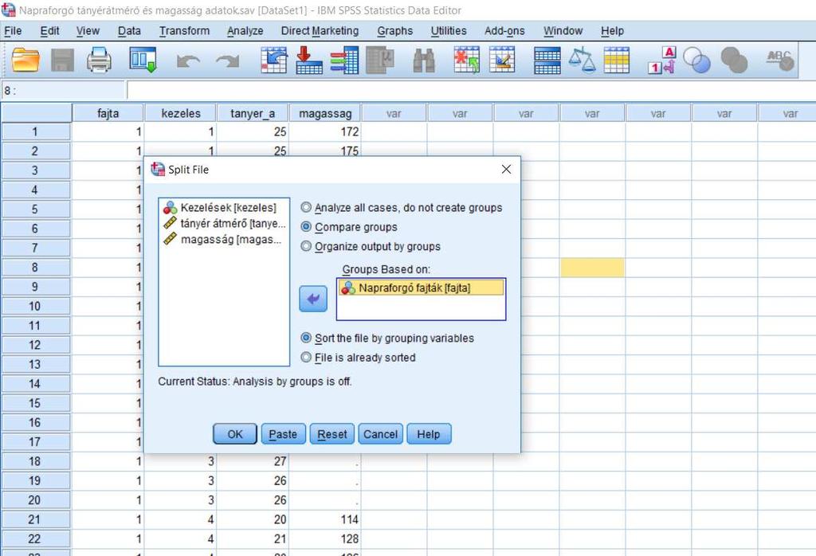Select Sort the file by grouping variables
The height and width of the screenshot is (556, 816).
coord(387,338)
